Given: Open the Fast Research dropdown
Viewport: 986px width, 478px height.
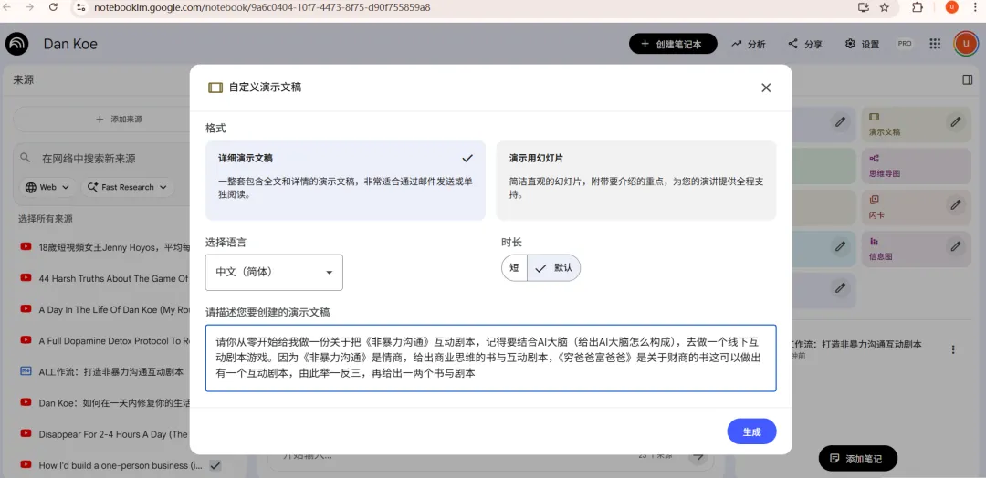Looking at the screenshot, I should coord(129,187).
